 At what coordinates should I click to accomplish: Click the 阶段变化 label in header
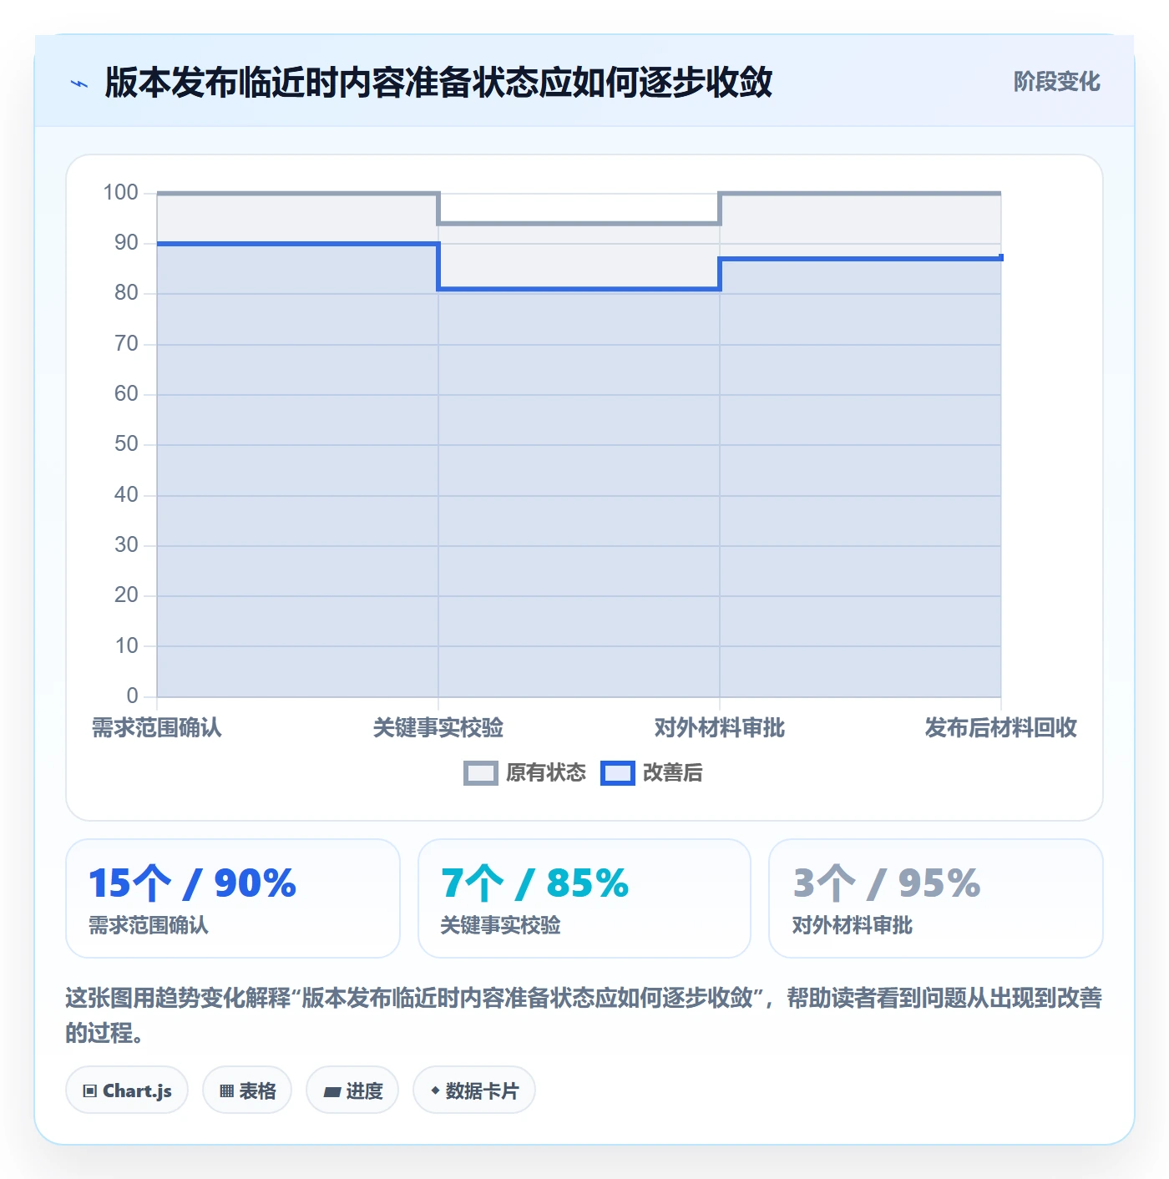pyautogui.click(x=1056, y=82)
